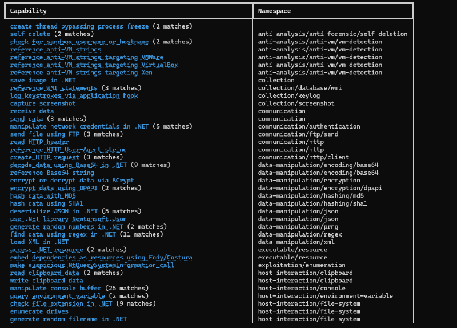Click 'make suspicious NtQuerySystemInformation call' link
The image size is (457, 328).
tap(92, 265)
